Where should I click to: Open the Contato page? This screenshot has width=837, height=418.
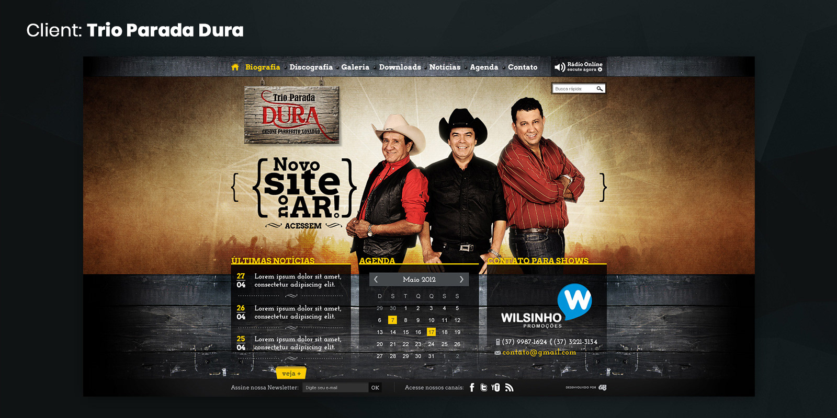point(523,67)
